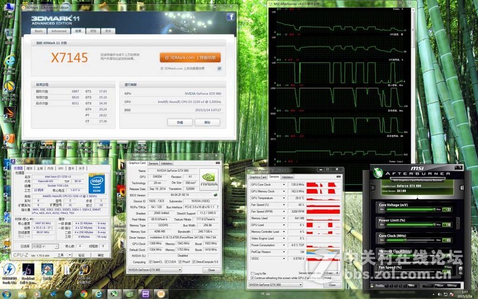Image resolution: width=478 pixels, height=299 pixels.
Task: Open the GPU selector in GPU-Z Sensors window
Action: (x=275, y=285)
